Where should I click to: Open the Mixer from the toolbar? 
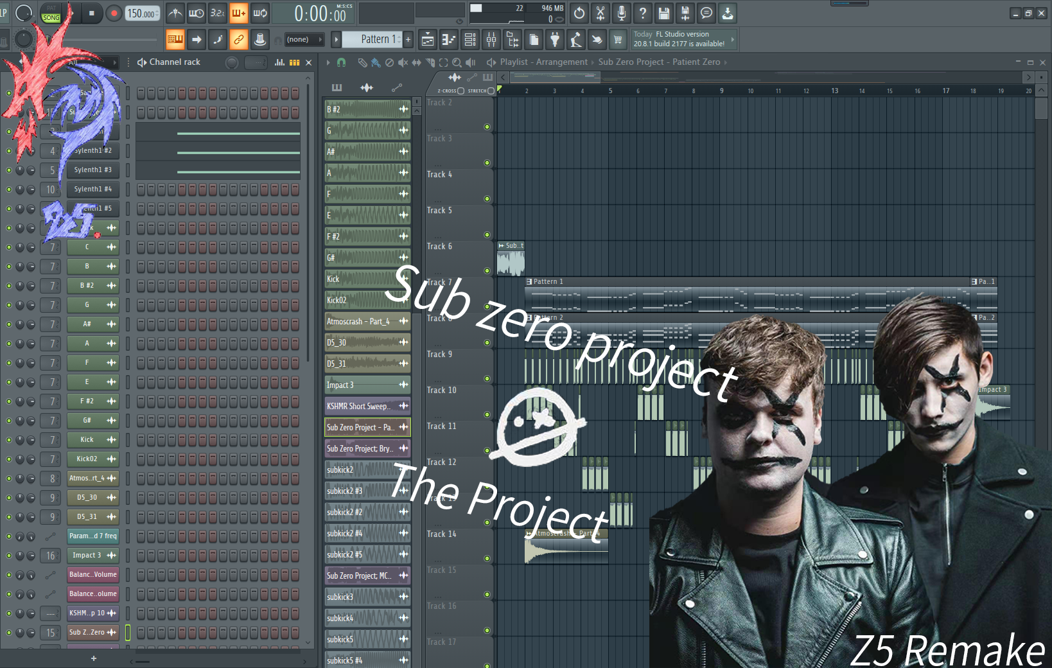point(491,40)
